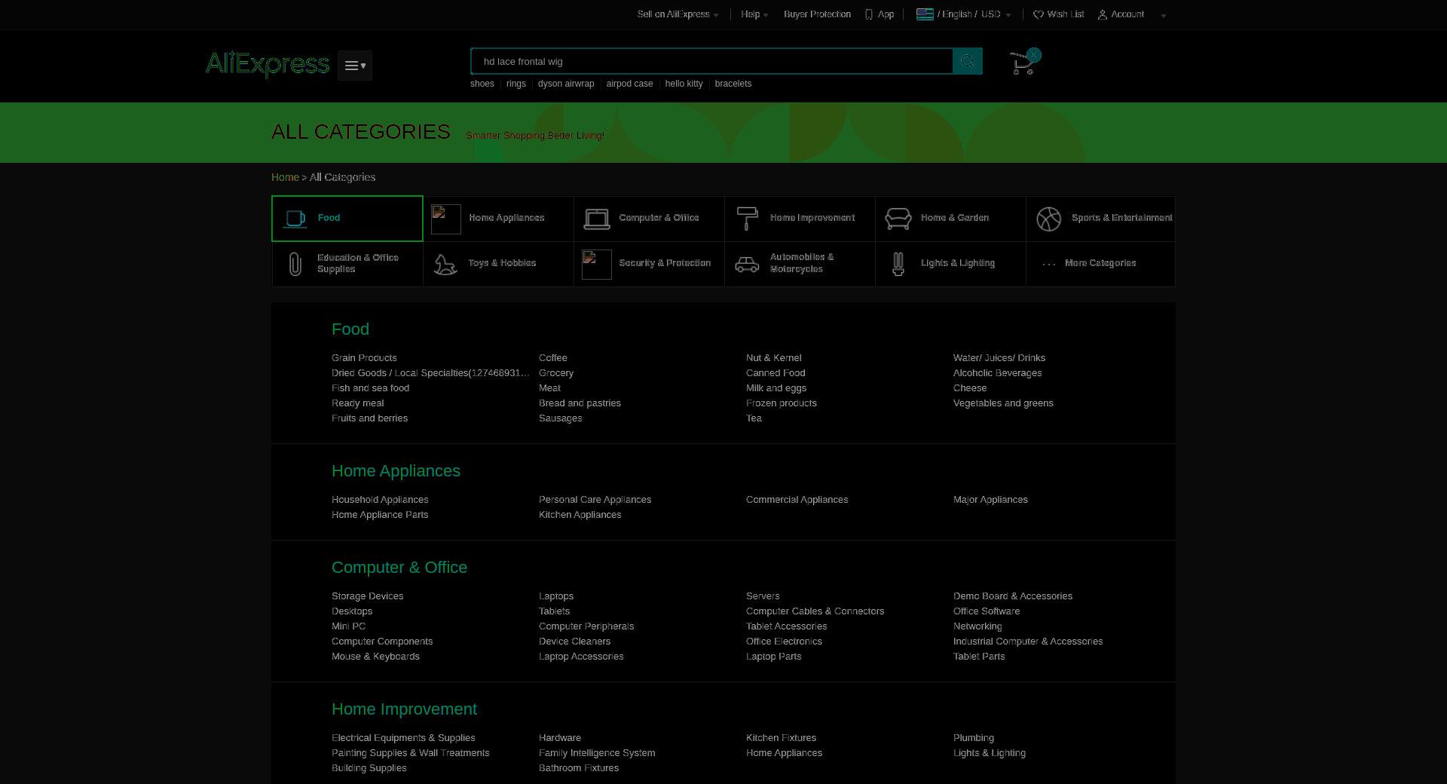Viewport: 1447px width, 784px height.
Task: Click the AliExpress logo
Action: coord(268,64)
